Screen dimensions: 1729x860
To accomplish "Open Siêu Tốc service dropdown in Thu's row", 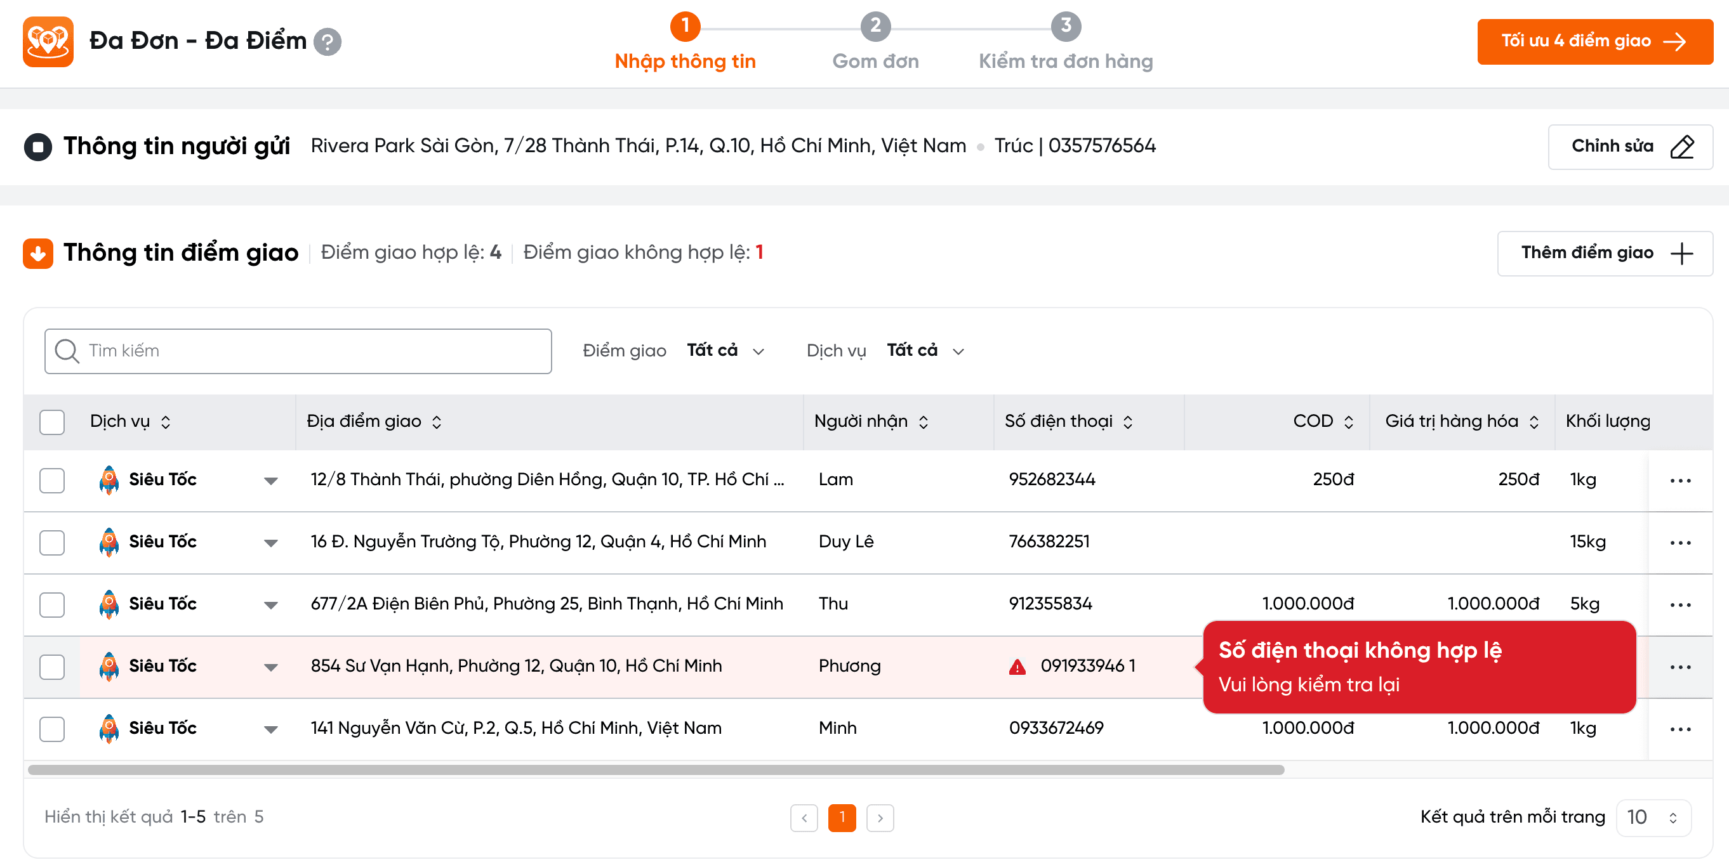I will pos(270,605).
